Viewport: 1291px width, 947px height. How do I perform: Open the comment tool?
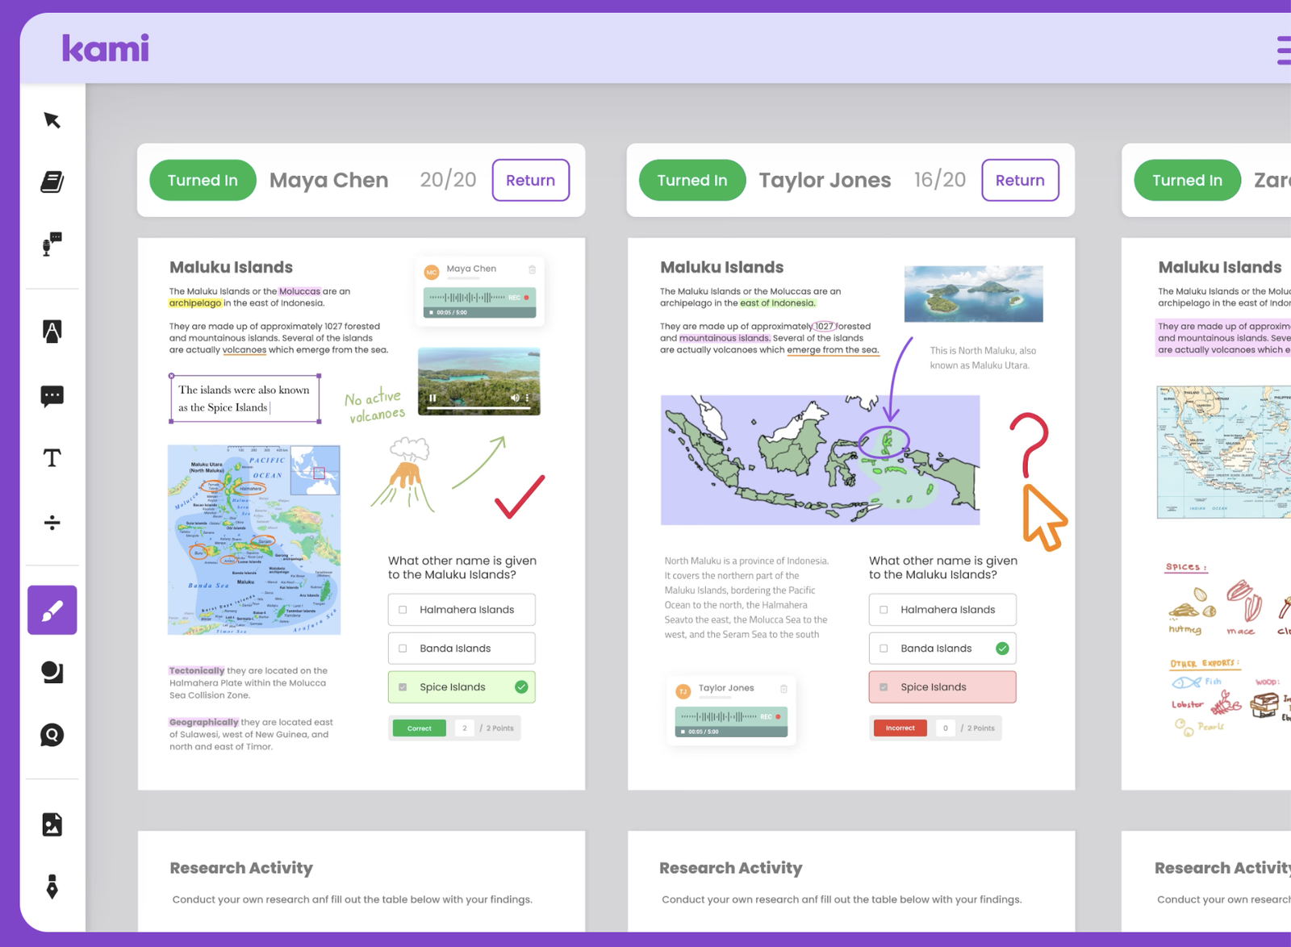(x=52, y=394)
